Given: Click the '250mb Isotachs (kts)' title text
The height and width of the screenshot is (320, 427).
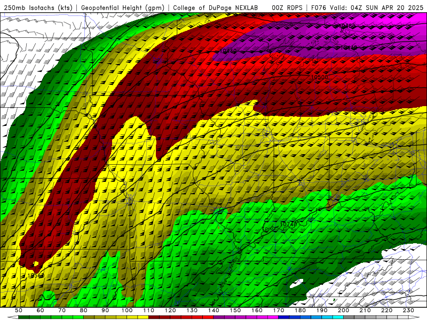Looking at the screenshot, I should pyautogui.click(x=38, y=8).
